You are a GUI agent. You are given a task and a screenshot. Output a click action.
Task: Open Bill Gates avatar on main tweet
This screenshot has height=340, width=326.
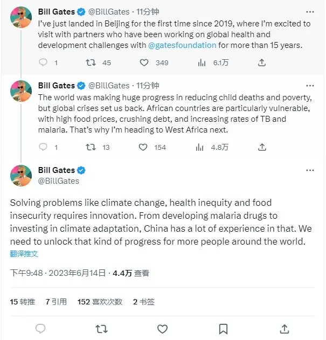click(21, 176)
